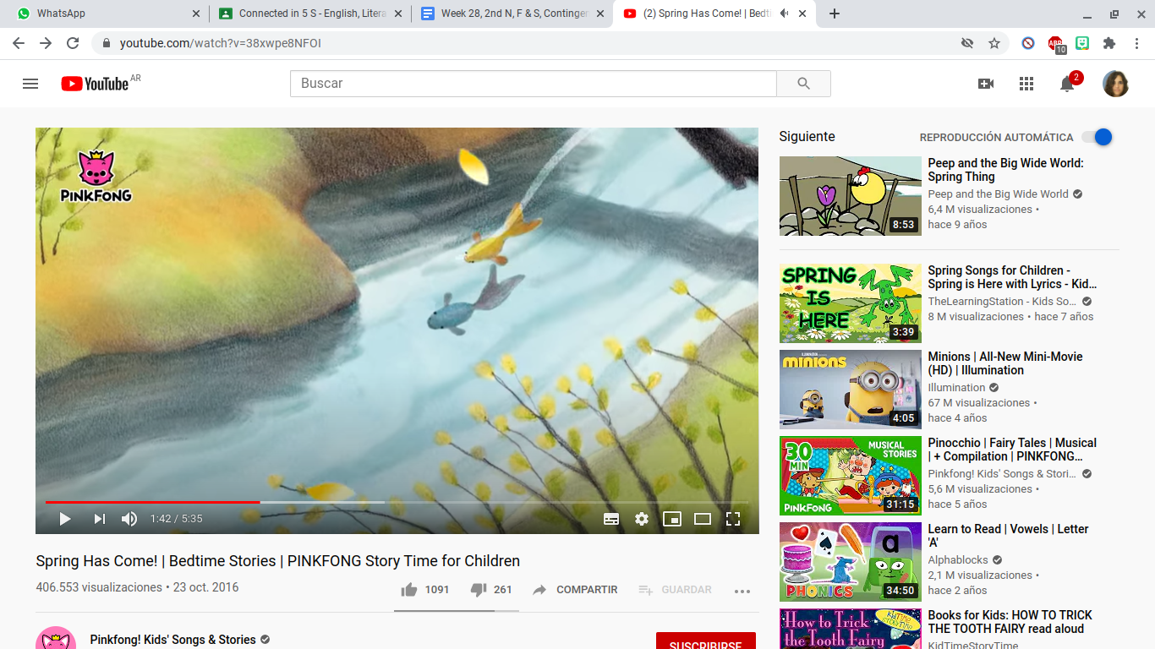This screenshot has height=649, width=1155.
Task: Open a new browser tab
Action: tap(835, 14)
